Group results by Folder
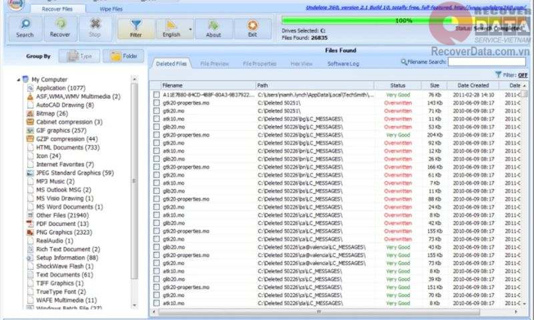Viewport: 534px width, 320px height. tap(123, 56)
